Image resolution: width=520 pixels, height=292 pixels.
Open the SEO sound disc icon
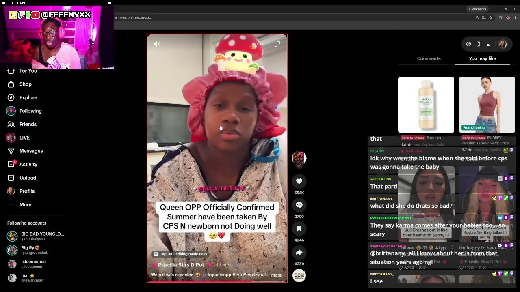(299, 276)
